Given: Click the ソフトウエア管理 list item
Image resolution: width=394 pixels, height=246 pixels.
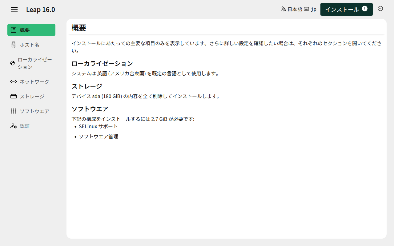Looking at the screenshot, I should click(x=98, y=137).
